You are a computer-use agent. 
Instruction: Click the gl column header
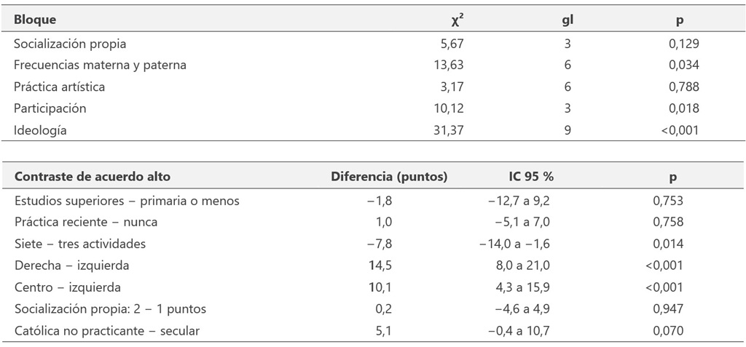click(x=567, y=21)
